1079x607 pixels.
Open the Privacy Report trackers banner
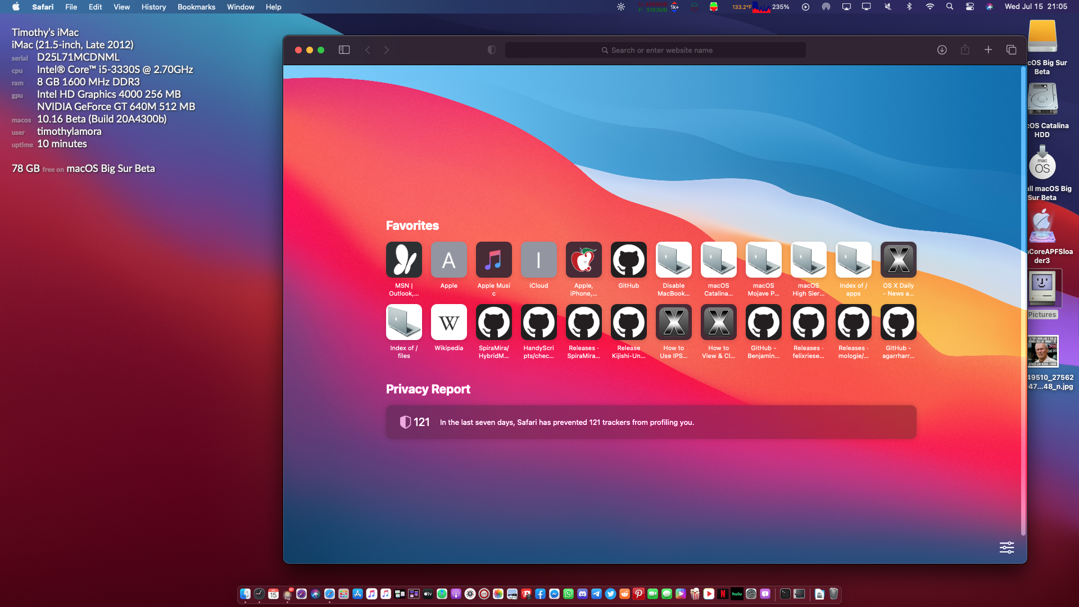coord(651,422)
